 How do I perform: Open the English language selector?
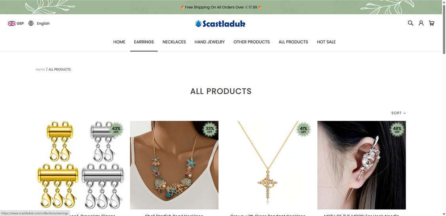coord(43,23)
